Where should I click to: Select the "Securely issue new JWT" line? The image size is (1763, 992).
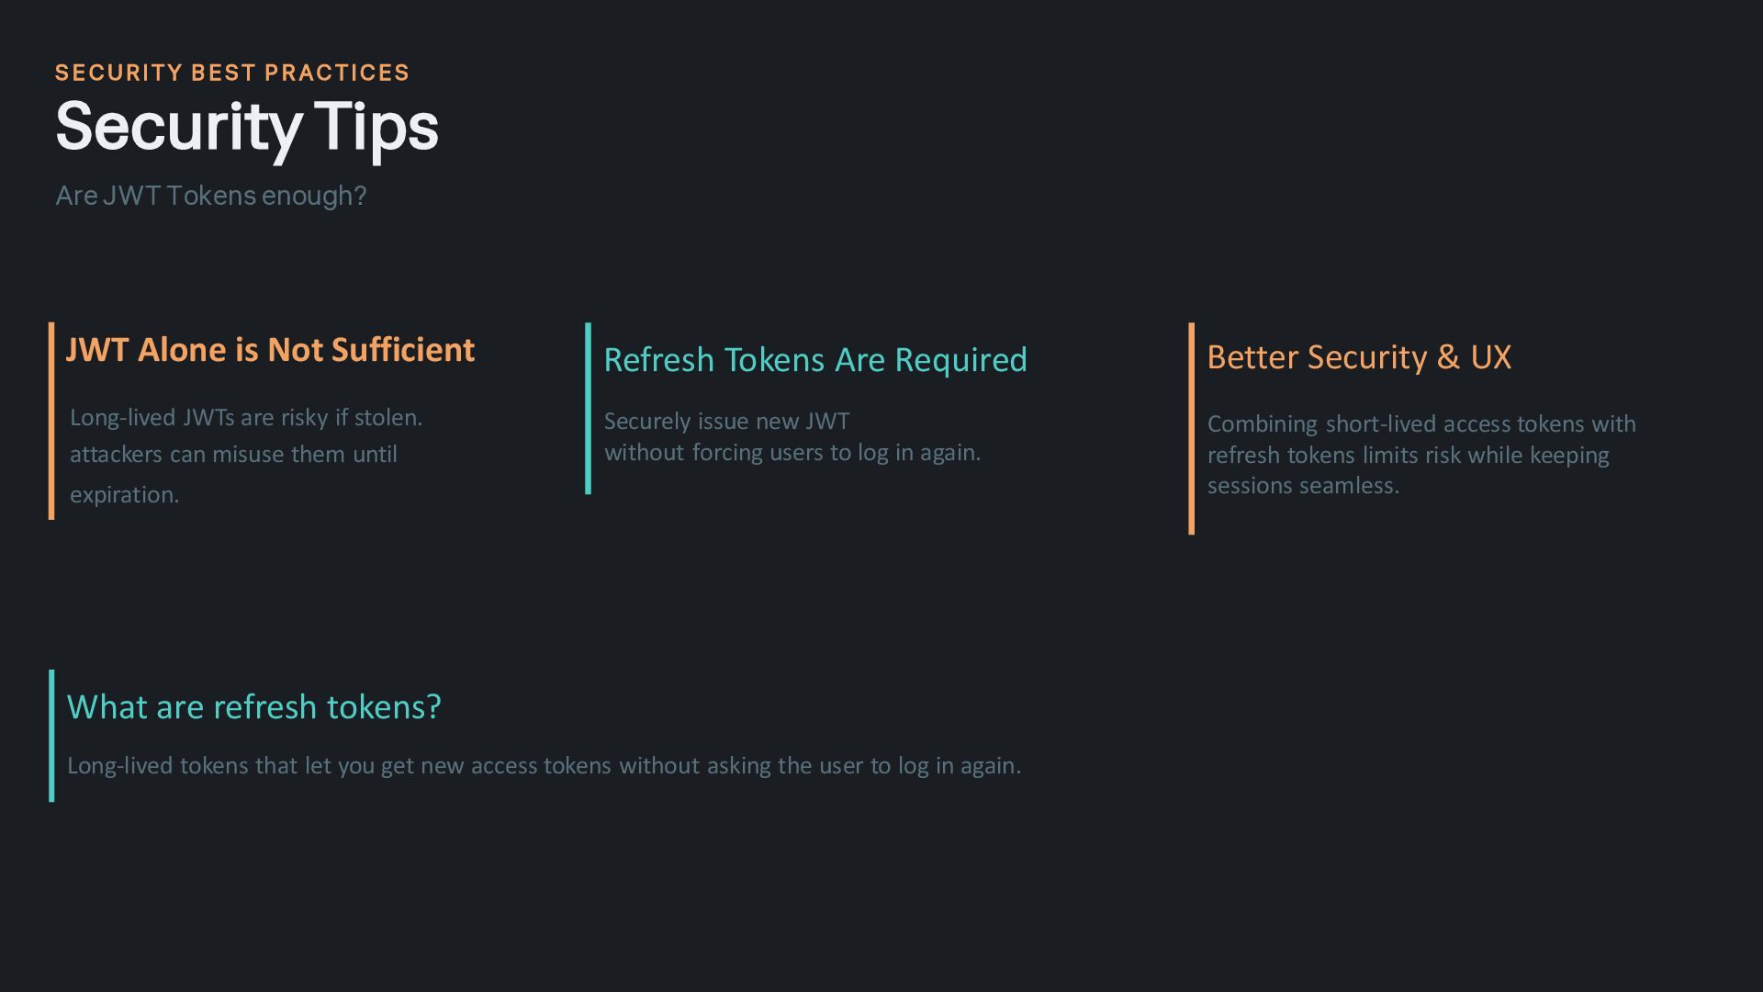pyautogui.click(x=726, y=421)
